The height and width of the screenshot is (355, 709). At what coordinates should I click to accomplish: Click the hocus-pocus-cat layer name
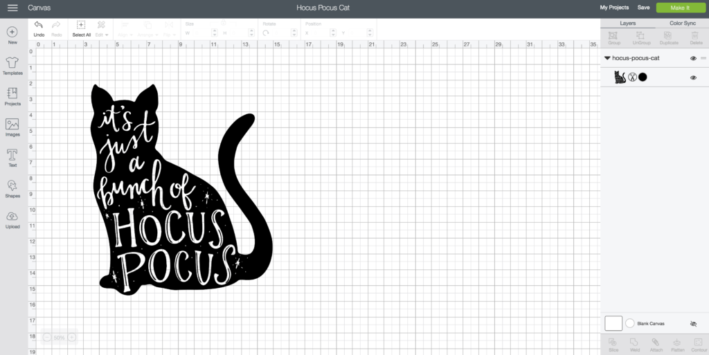636,58
